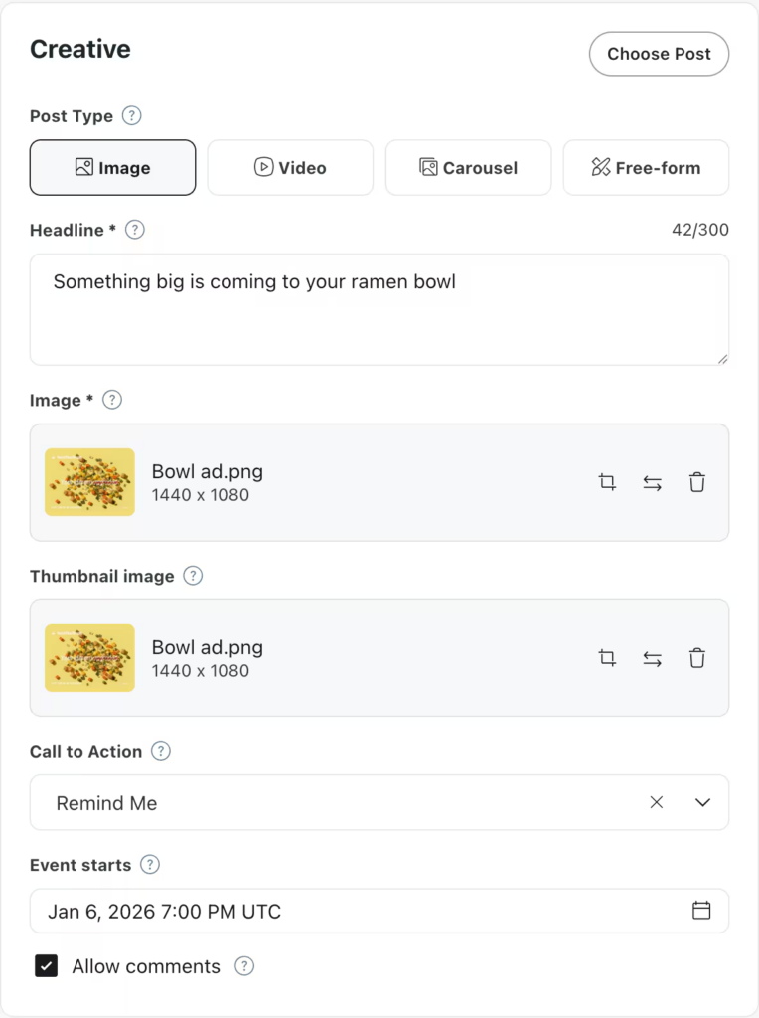Replace the main image via swap icon

coord(652,483)
